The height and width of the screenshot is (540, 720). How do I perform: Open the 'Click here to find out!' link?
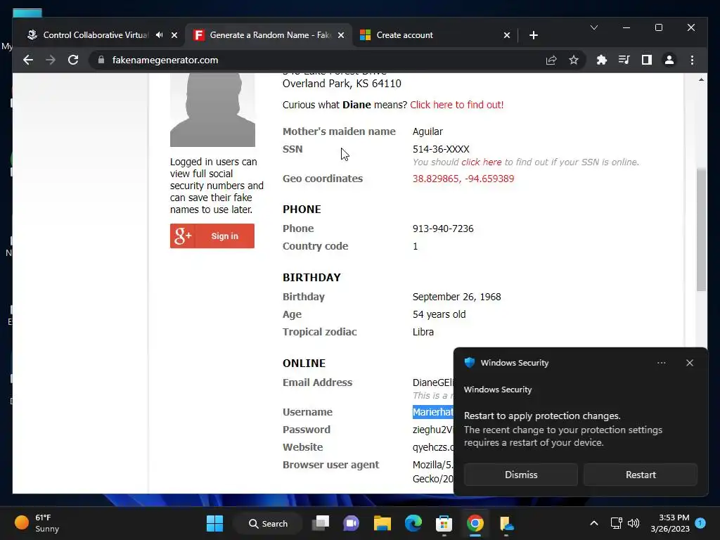click(x=456, y=105)
